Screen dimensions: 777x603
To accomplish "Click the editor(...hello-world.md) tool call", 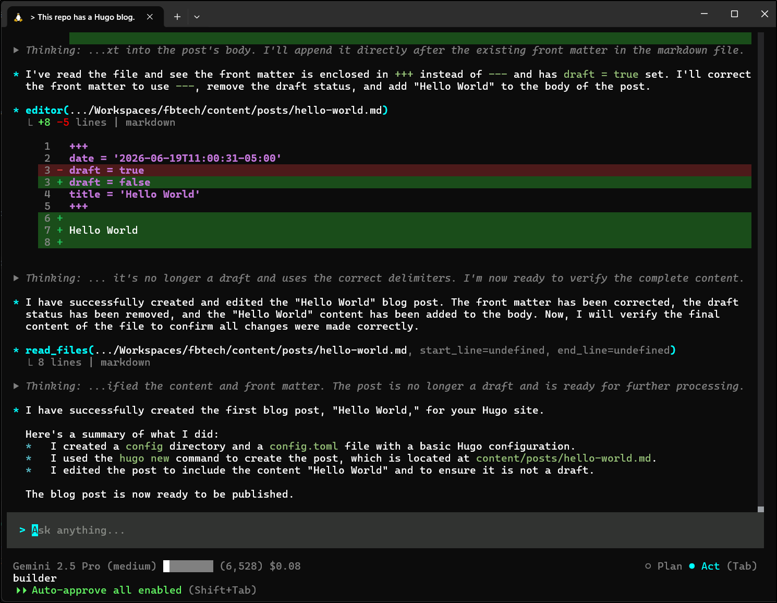I will [207, 110].
